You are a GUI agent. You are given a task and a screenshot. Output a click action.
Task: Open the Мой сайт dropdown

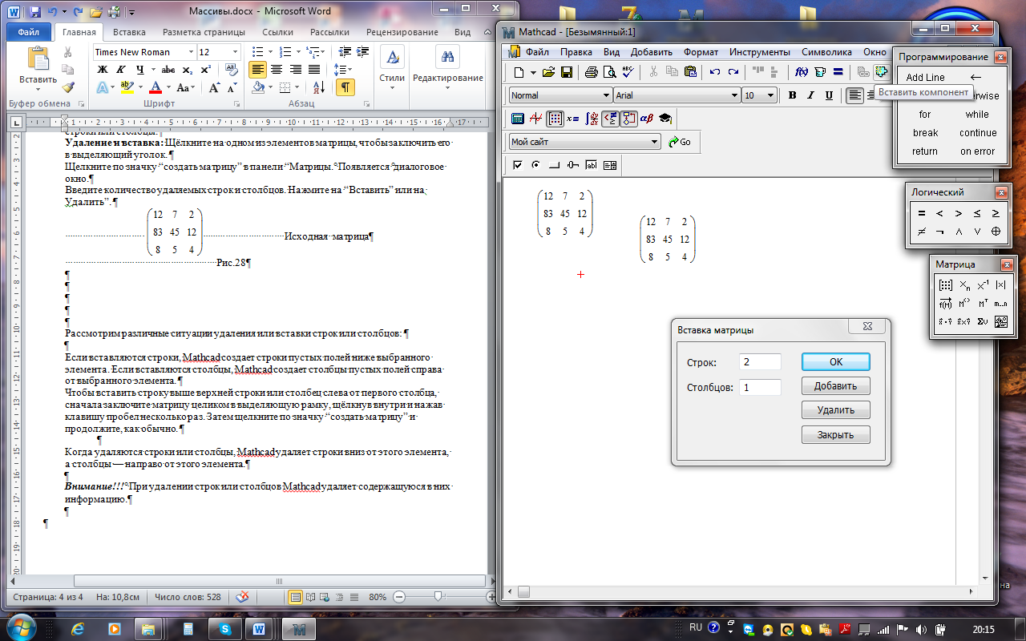pyautogui.click(x=654, y=142)
